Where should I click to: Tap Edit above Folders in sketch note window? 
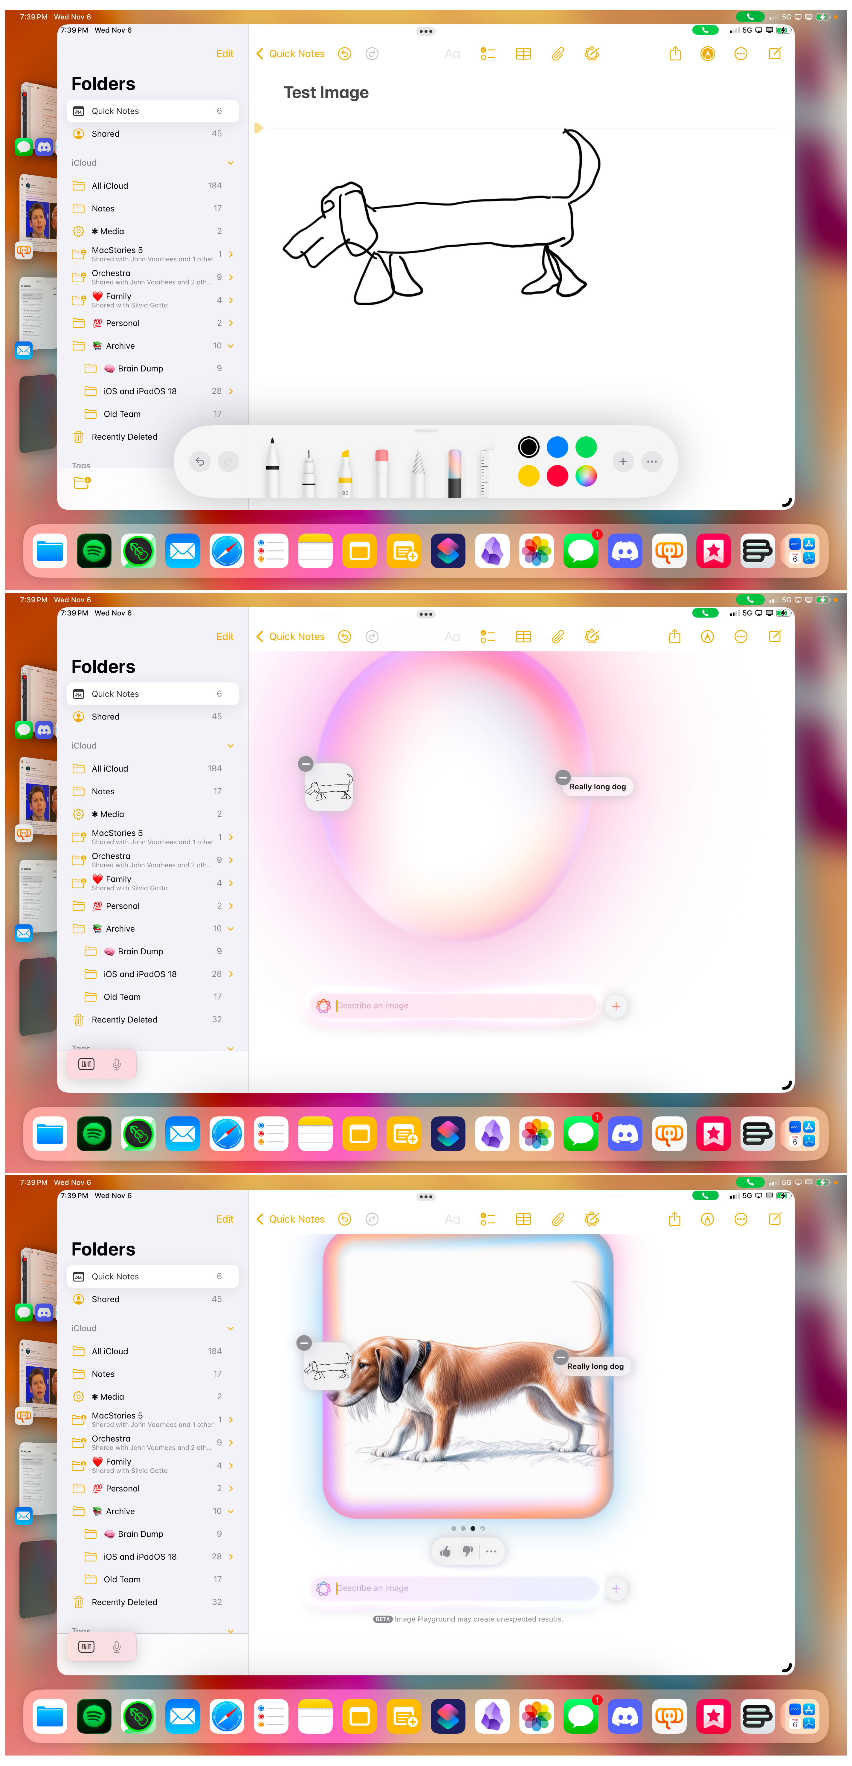click(x=225, y=54)
